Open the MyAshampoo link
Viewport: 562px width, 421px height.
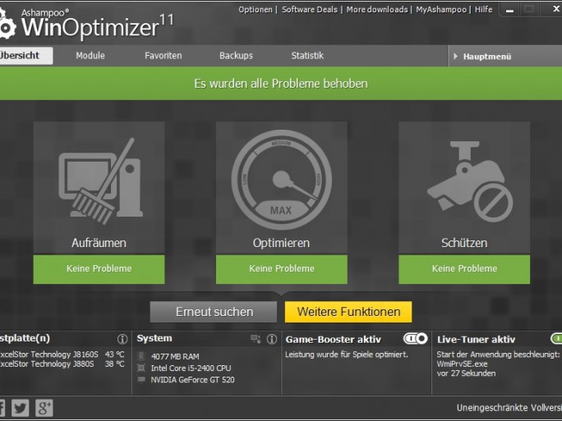point(441,10)
